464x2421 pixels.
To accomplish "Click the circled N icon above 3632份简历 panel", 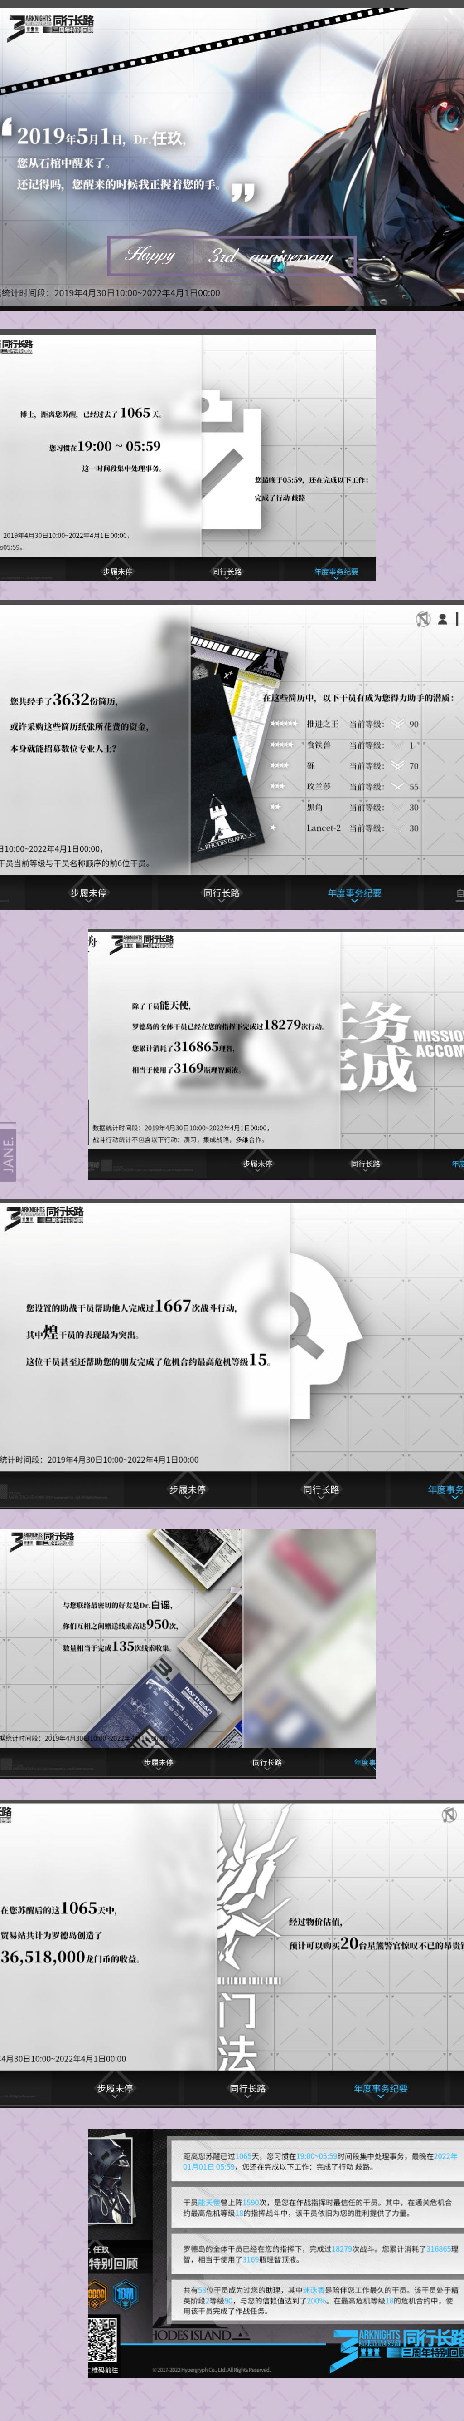I will pos(423,618).
